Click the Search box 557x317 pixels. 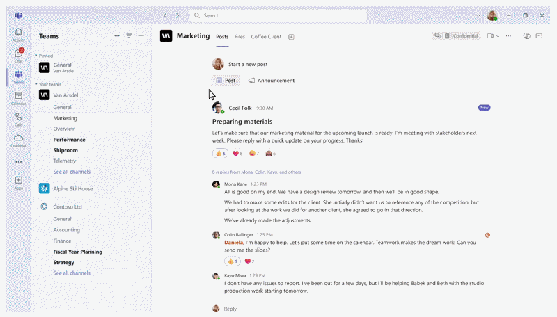[278, 15]
